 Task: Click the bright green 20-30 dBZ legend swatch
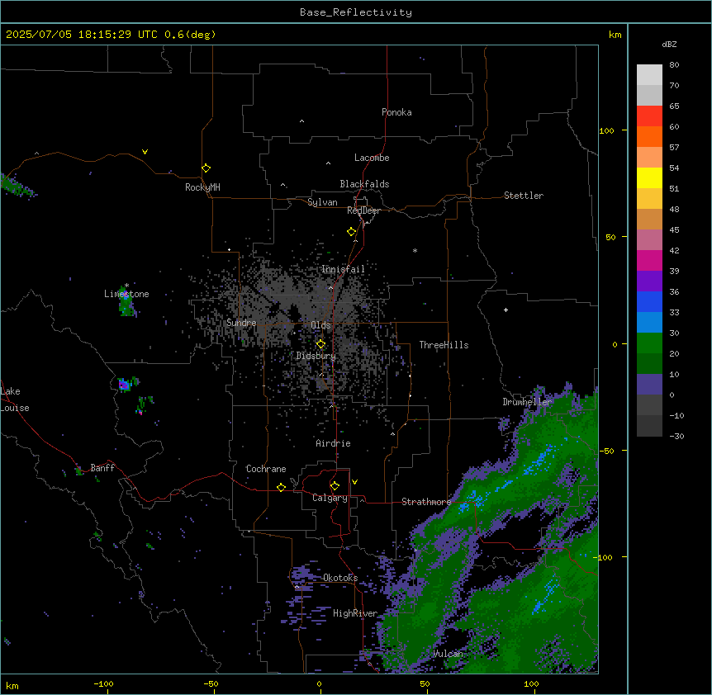(649, 343)
